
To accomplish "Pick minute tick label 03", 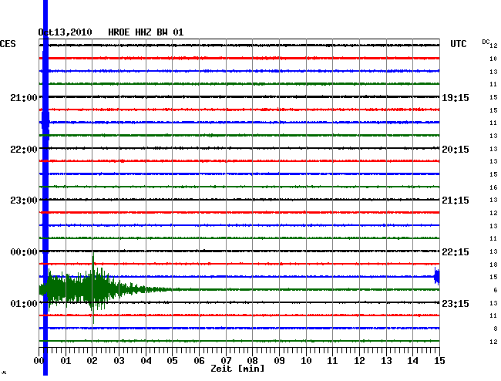I will pyautogui.click(x=119, y=361).
